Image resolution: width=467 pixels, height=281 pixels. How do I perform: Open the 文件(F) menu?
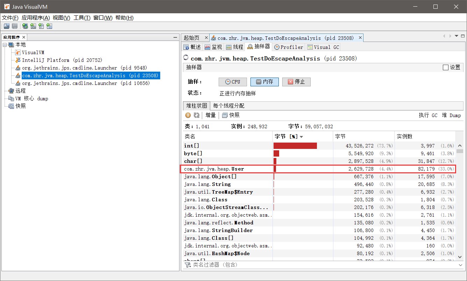(x=10, y=18)
